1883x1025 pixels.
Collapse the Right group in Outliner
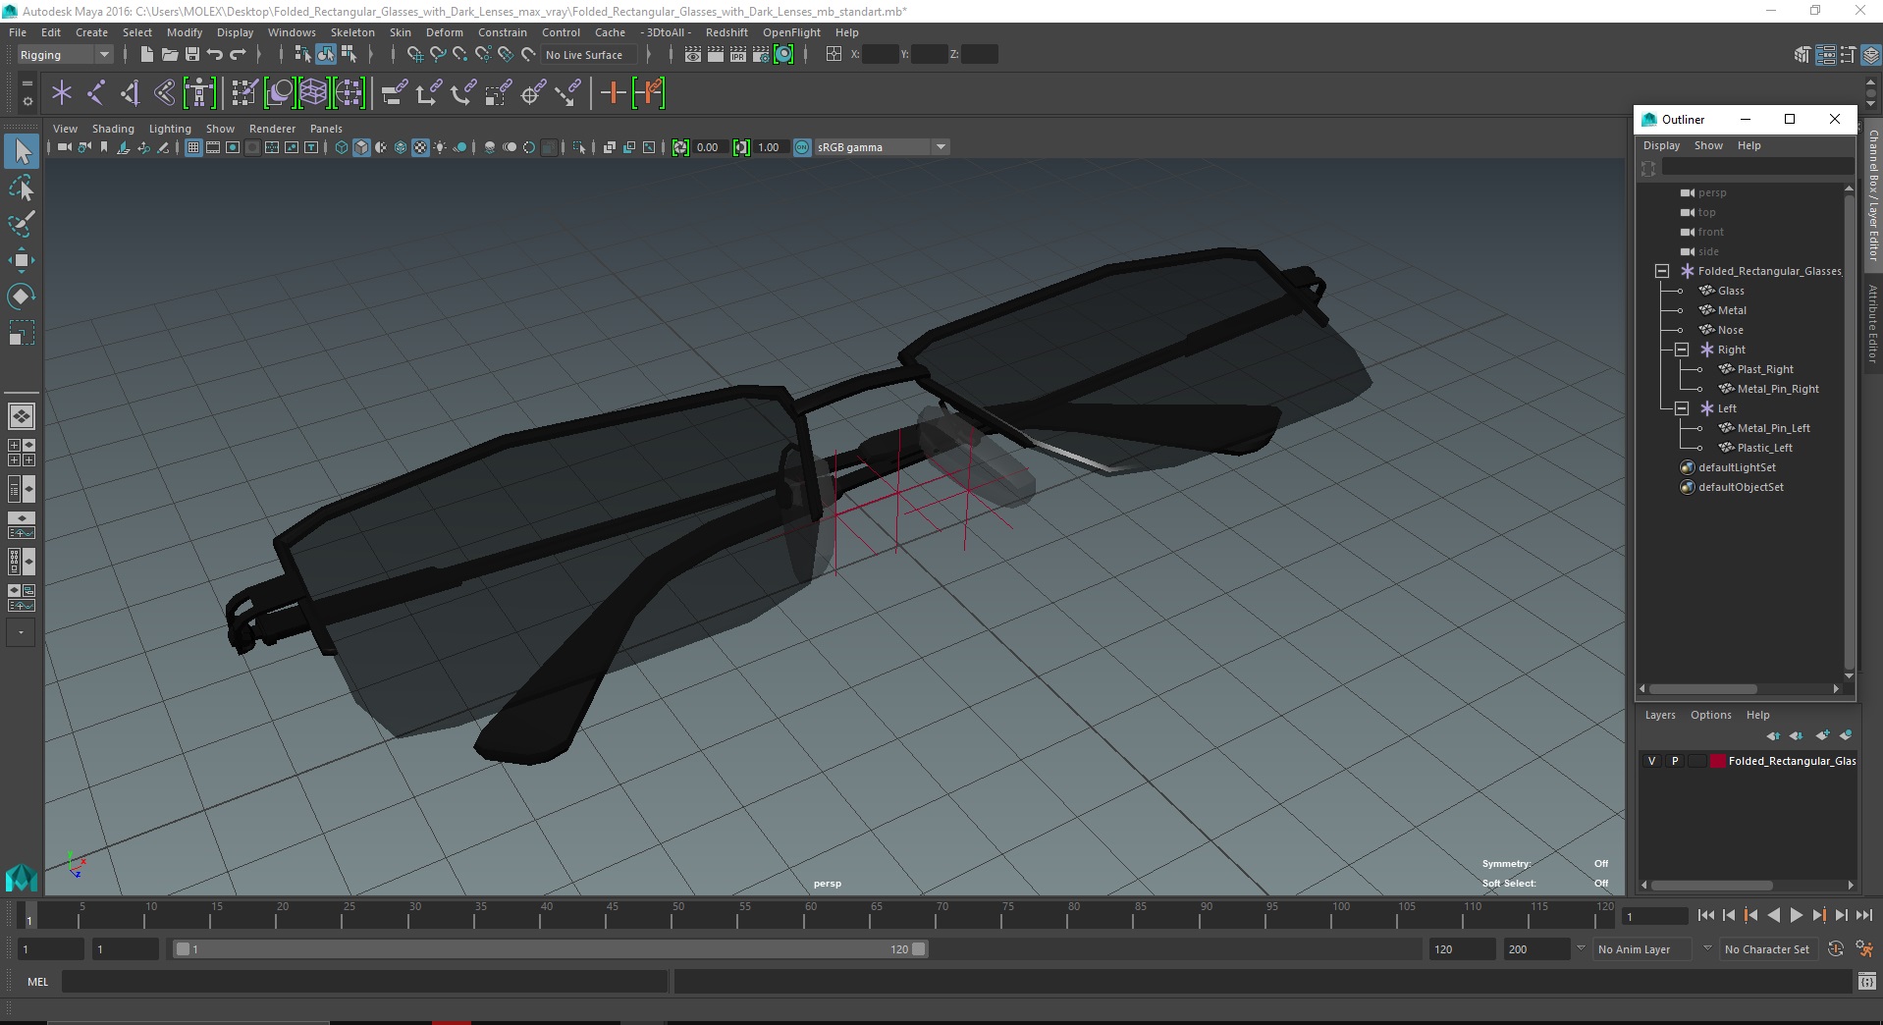click(1681, 350)
